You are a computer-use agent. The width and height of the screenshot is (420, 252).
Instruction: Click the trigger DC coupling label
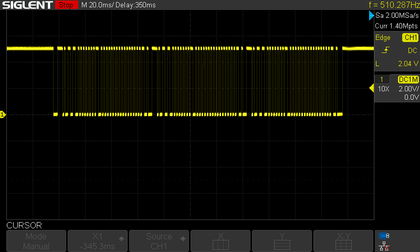click(x=413, y=50)
